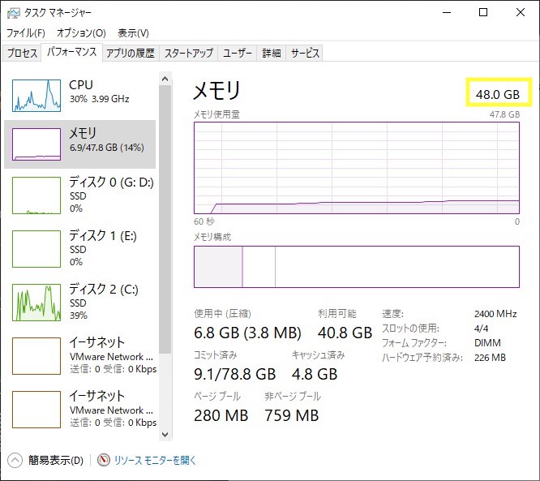Image resolution: width=540 pixels, height=481 pixels.
Task: Click the 47.8 GB graph maximum label
Action: click(504, 114)
